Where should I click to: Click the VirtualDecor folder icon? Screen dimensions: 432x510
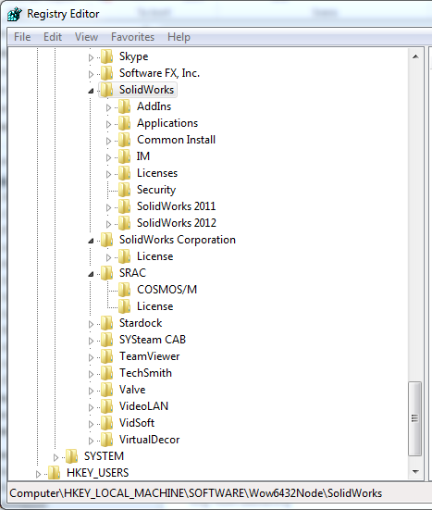(x=106, y=440)
